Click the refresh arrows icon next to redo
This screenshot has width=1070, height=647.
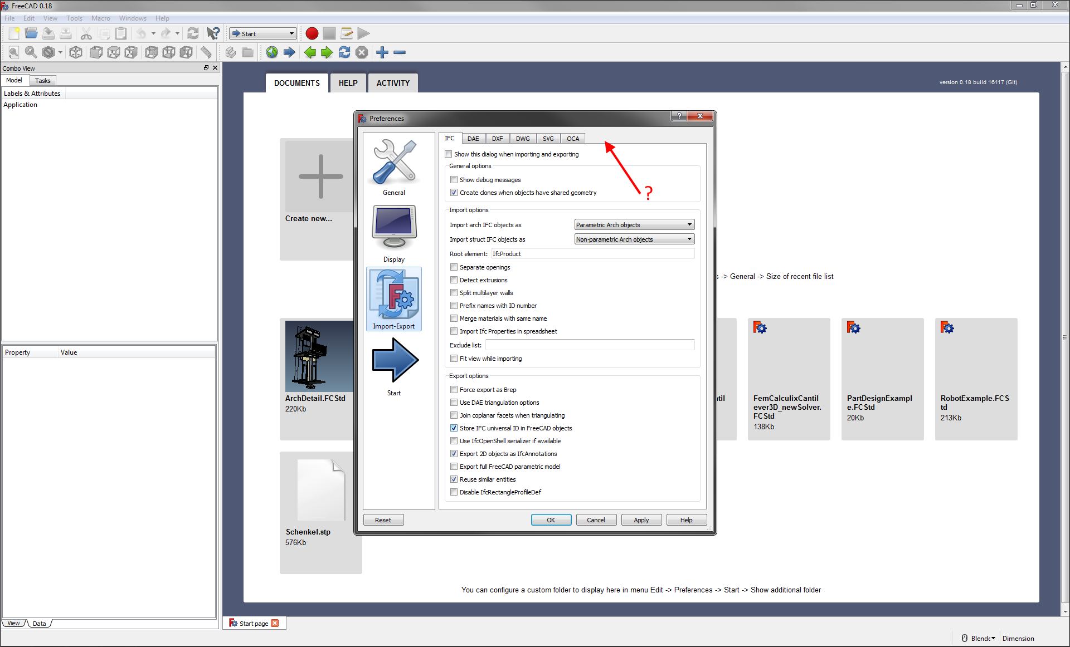tap(193, 33)
